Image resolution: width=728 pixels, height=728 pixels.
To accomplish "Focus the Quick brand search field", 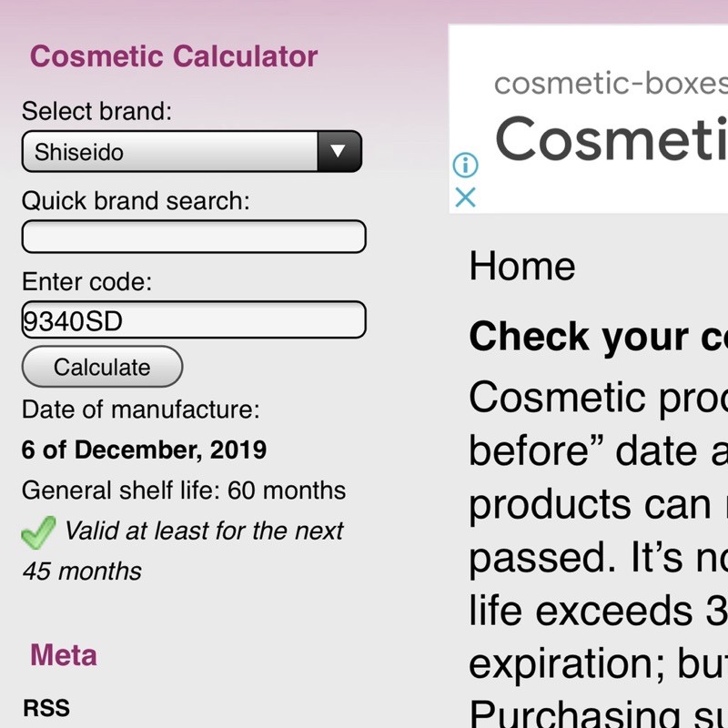I will (x=194, y=237).
